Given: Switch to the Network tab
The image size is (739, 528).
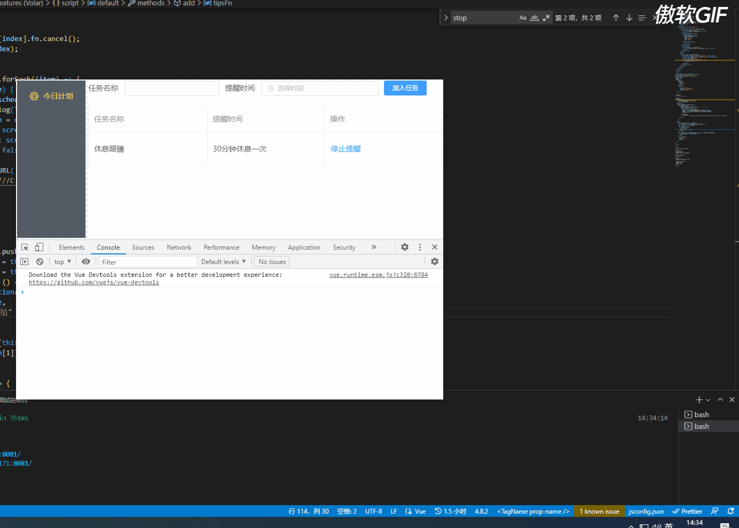Looking at the screenshot, I should tap(179, 247).
